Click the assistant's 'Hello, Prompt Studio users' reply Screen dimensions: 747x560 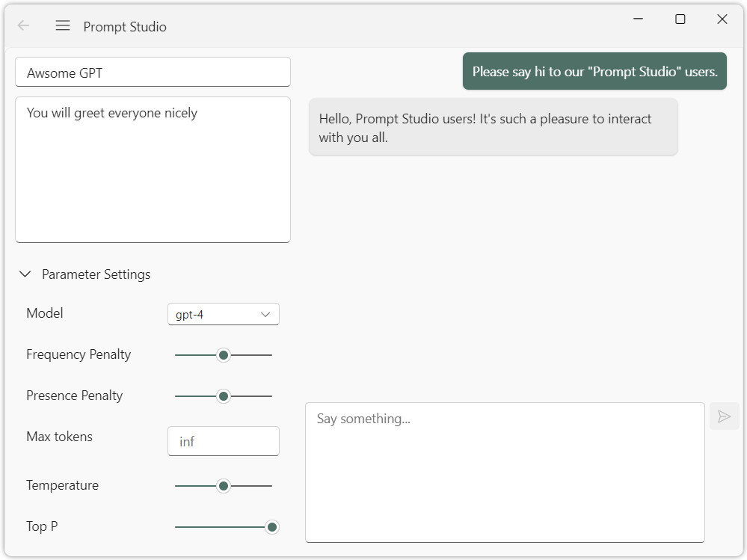(493, 128)
